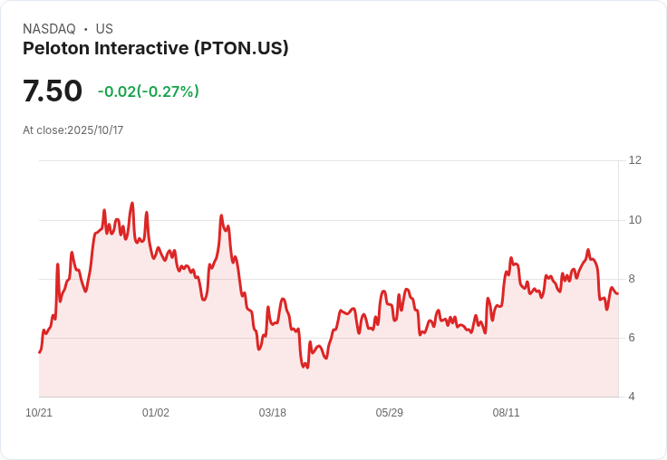Image resolution: width=667 pixels, height=460 pixels.
Task: Click the 6 label on the y-axis
Action: point(632,338)
